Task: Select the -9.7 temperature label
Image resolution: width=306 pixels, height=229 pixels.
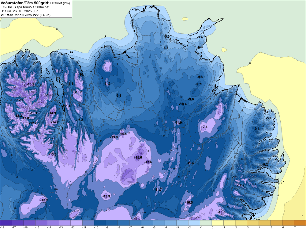Action: click(198, 84)
